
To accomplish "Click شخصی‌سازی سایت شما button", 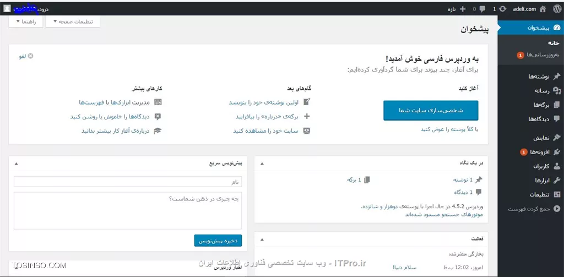I will (431, 111).
